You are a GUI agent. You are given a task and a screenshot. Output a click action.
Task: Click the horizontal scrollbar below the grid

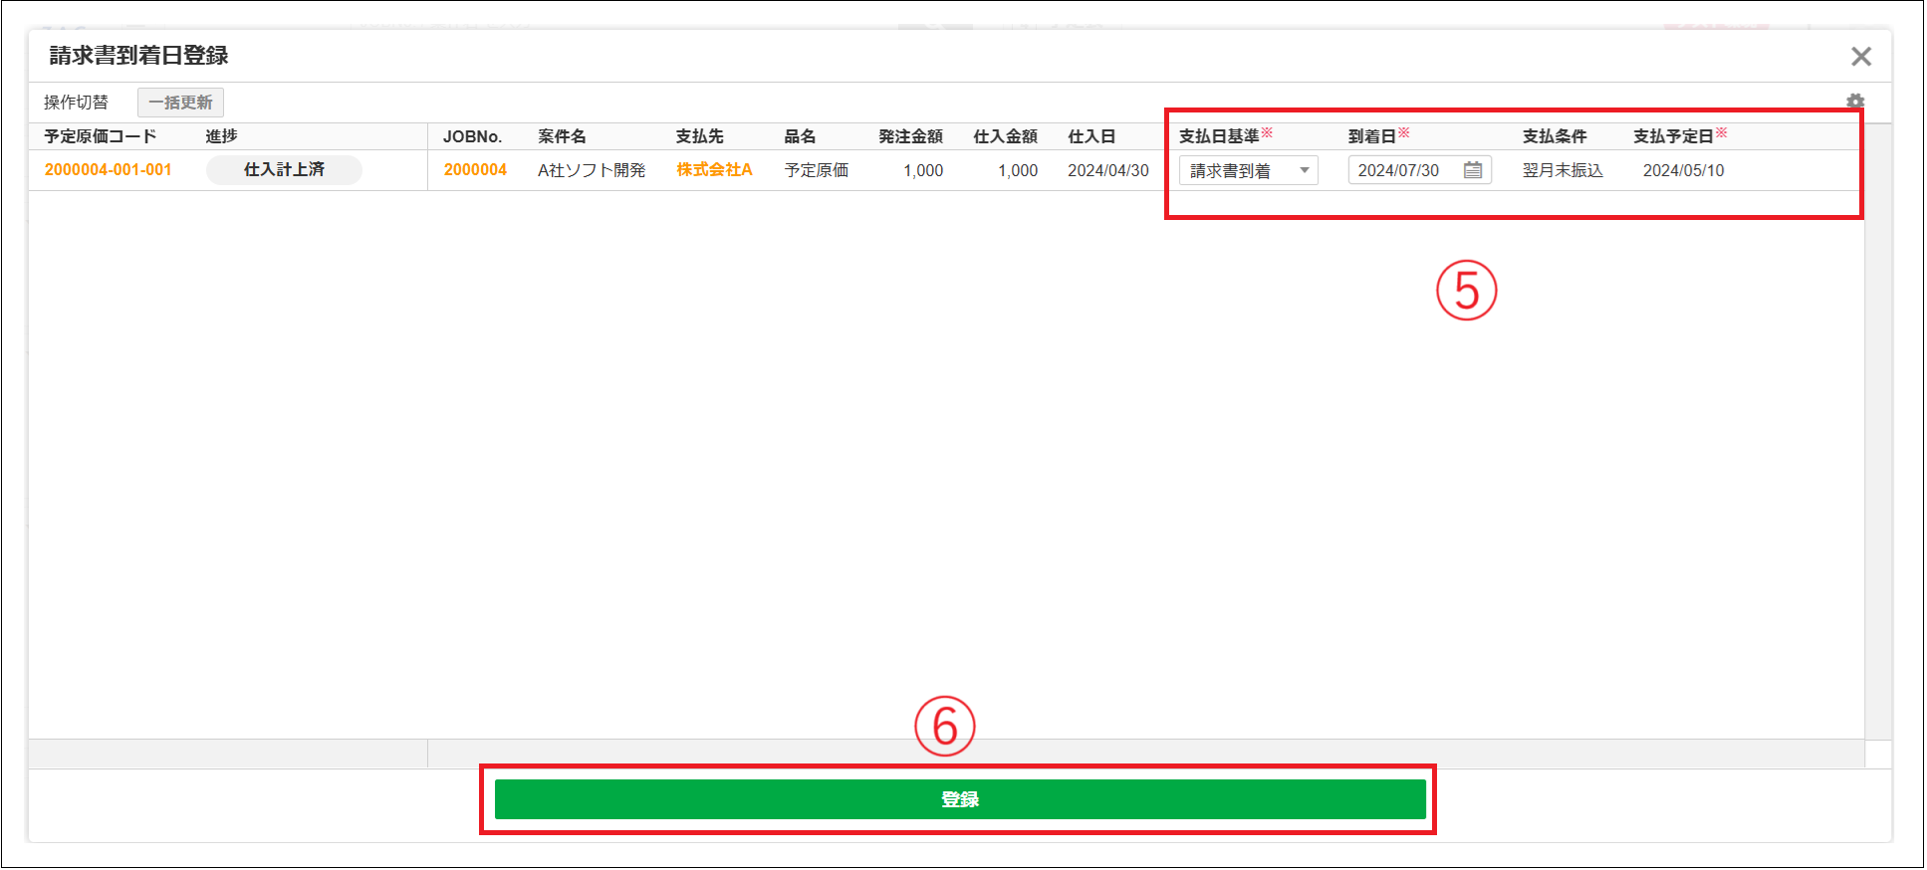(x=1145, y=754)
